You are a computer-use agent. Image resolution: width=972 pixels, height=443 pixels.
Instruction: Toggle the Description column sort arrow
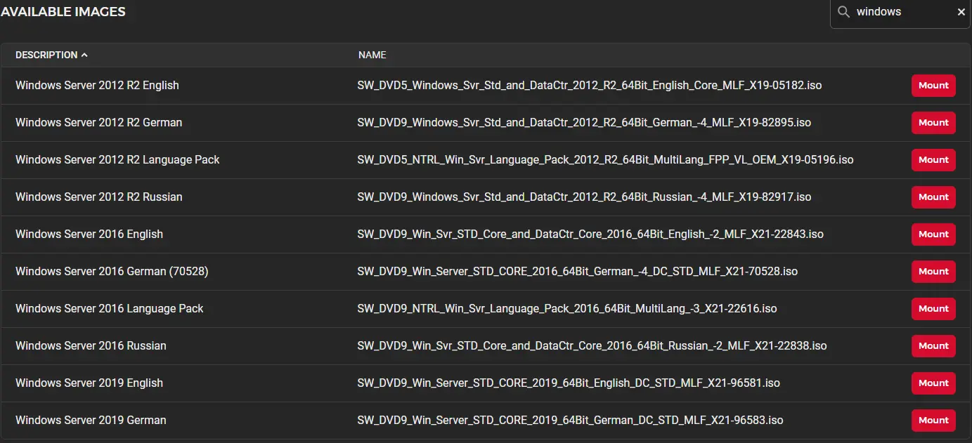point(85,55)
